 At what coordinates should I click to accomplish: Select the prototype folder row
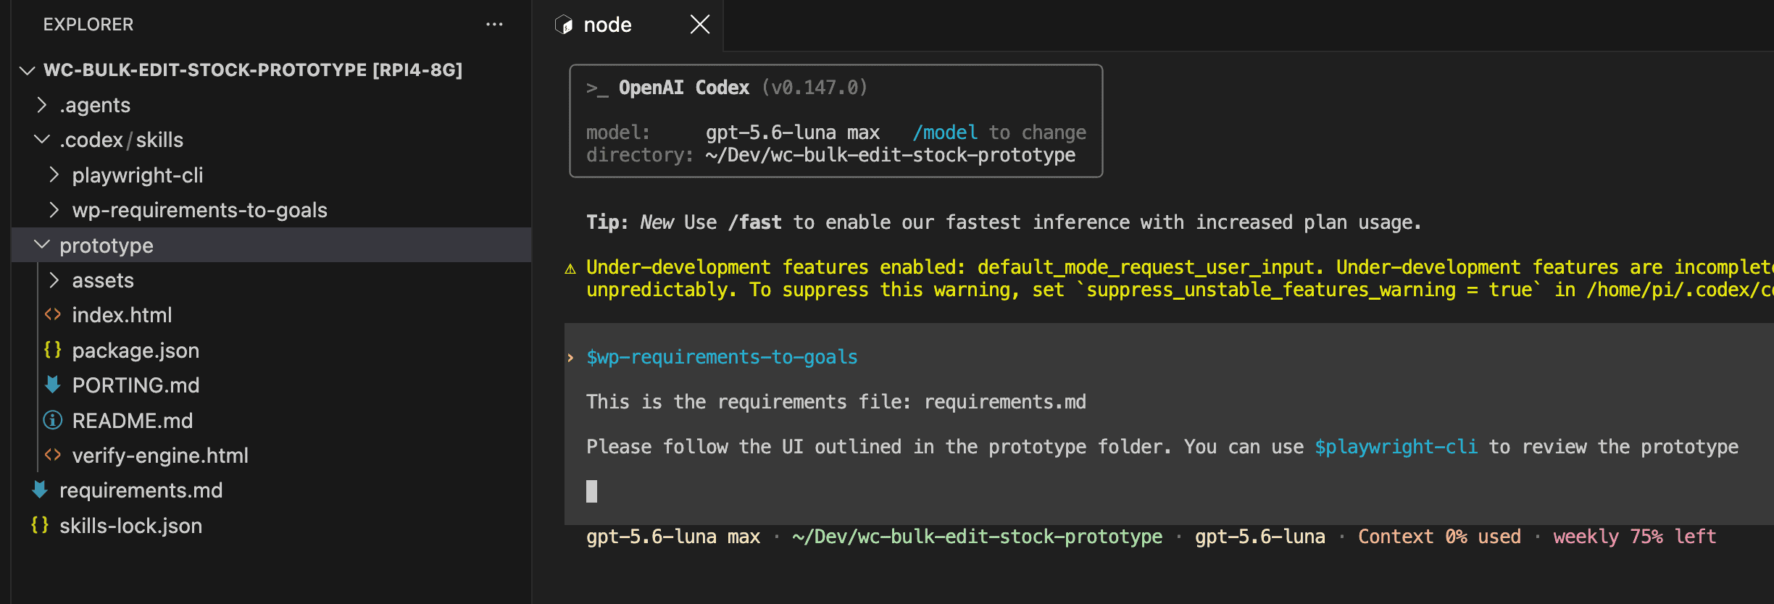pos(272,245)
